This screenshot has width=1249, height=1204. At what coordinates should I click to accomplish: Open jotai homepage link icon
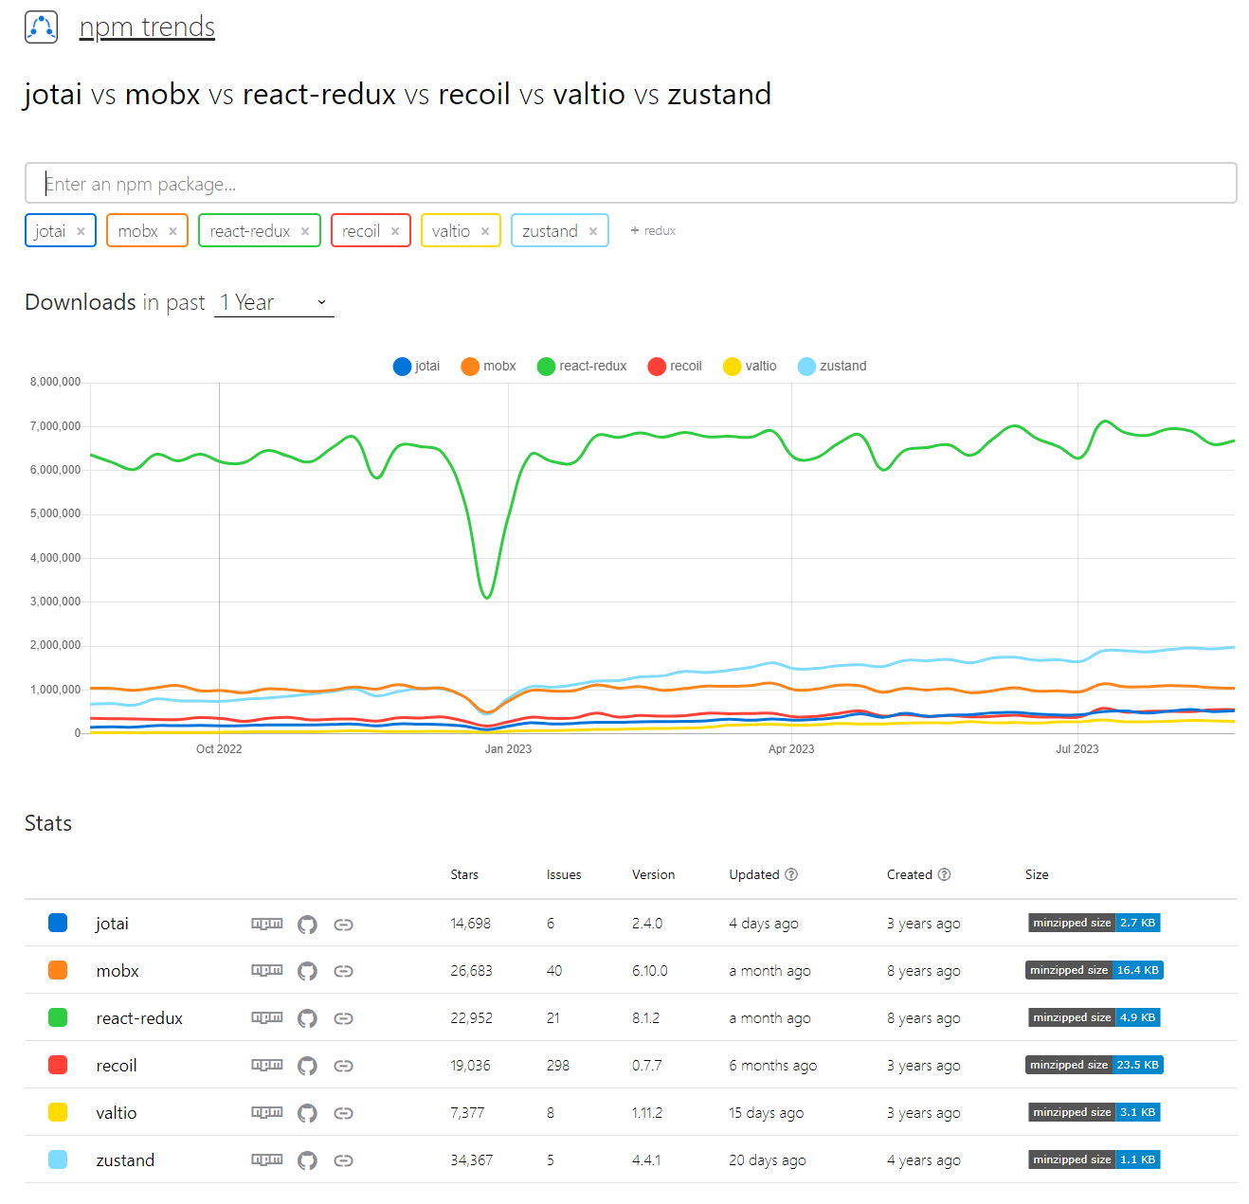pos(344,925)
